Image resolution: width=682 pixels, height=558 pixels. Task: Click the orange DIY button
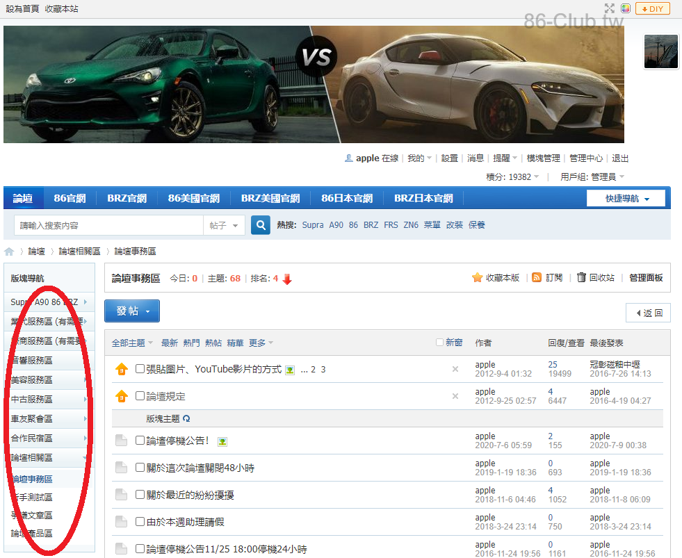point(652,8)
